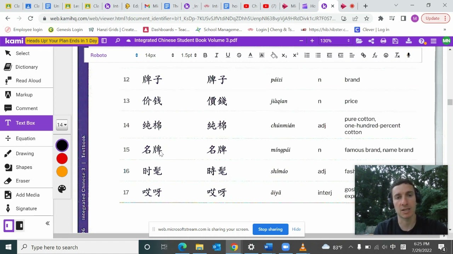Open the Clever Log in bookmark
The height and width of the screenshot is (254, 453).
372,30
